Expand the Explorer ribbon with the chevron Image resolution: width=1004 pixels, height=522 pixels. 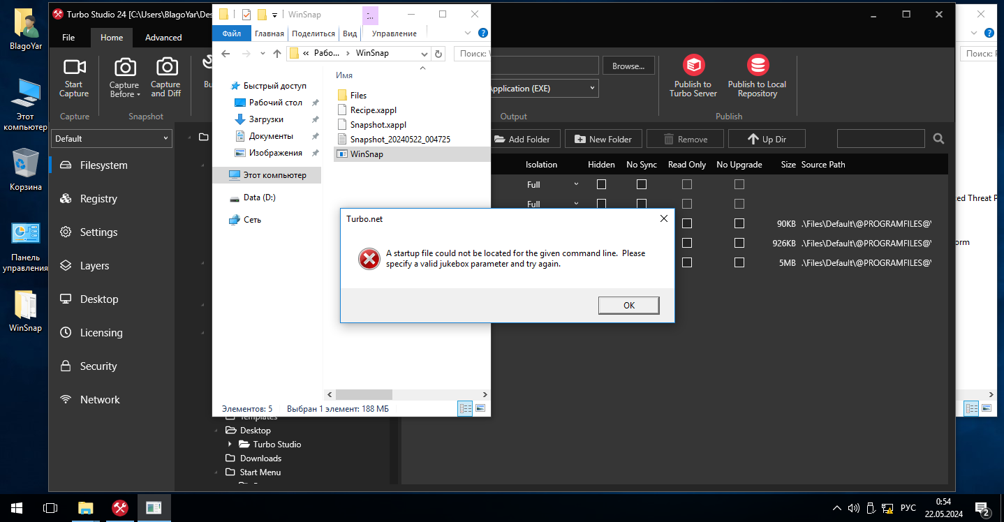[467, 33]
